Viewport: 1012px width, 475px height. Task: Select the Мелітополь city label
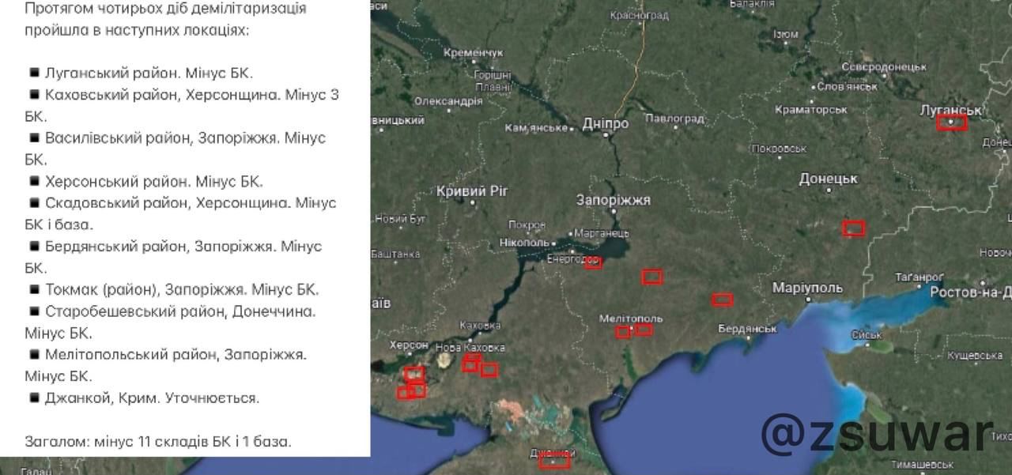pyautogui.click(x=631, y=319)
